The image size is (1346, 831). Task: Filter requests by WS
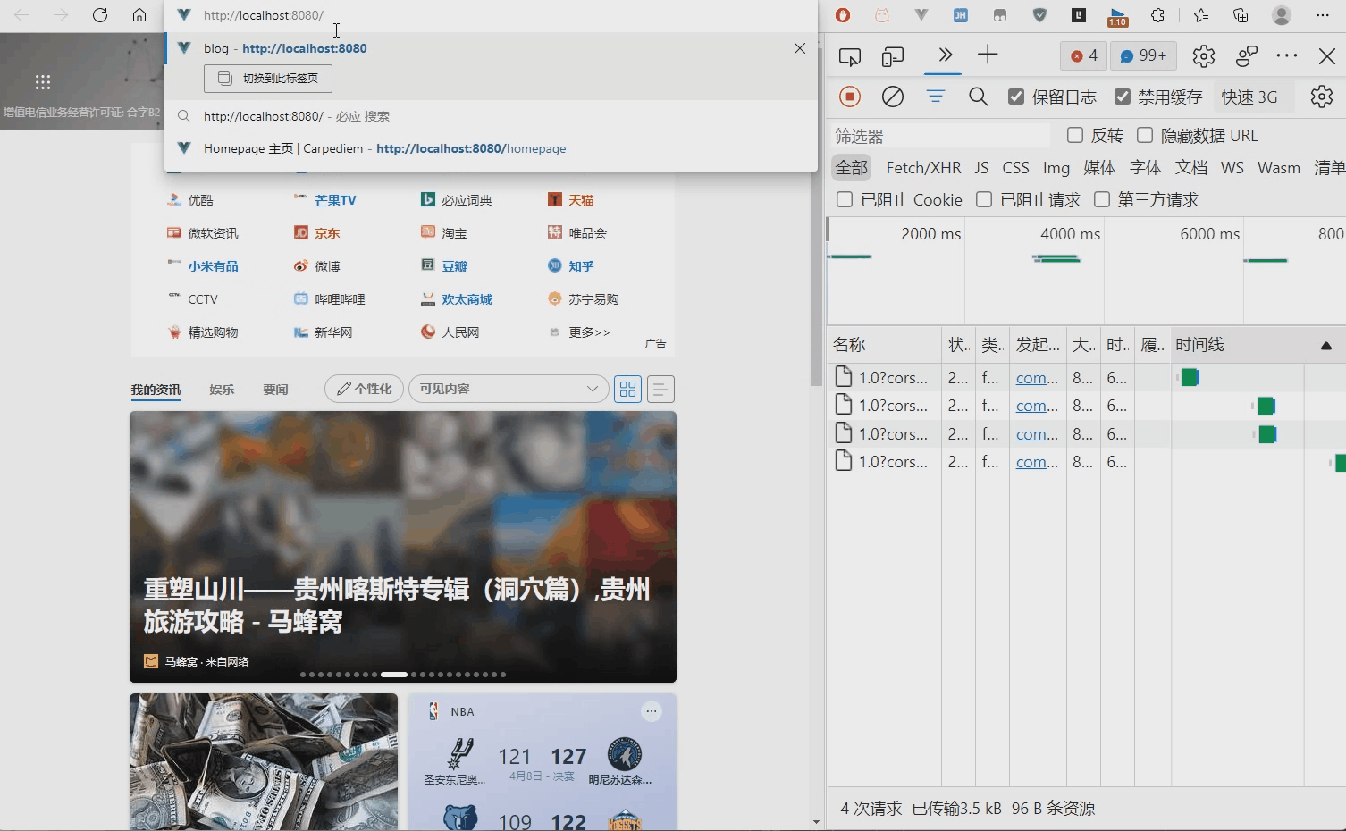(x=1232, y=168)
